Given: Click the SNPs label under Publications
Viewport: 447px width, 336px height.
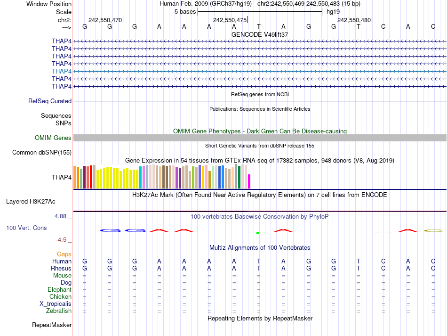Looking at the screenshot, I should pyautogui.click(x=64, y=123).
